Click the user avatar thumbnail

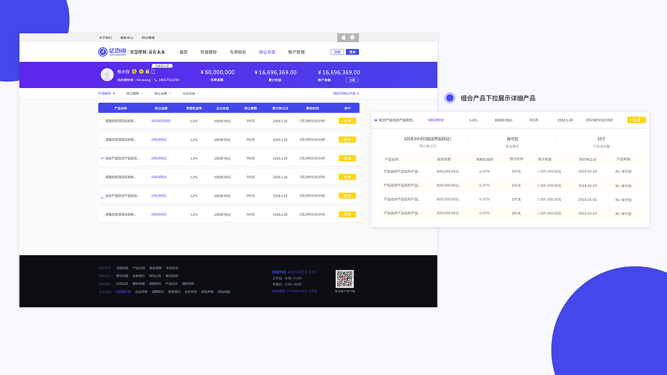point(107,74)
